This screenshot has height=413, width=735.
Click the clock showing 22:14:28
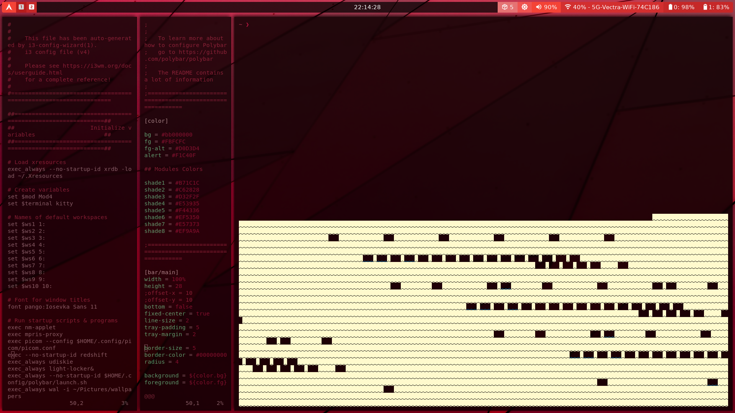point(367,7)
